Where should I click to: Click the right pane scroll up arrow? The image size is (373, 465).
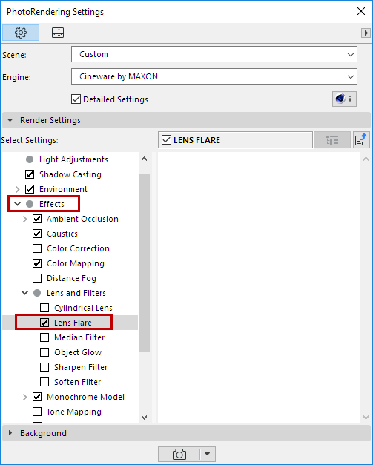point(366,159)
